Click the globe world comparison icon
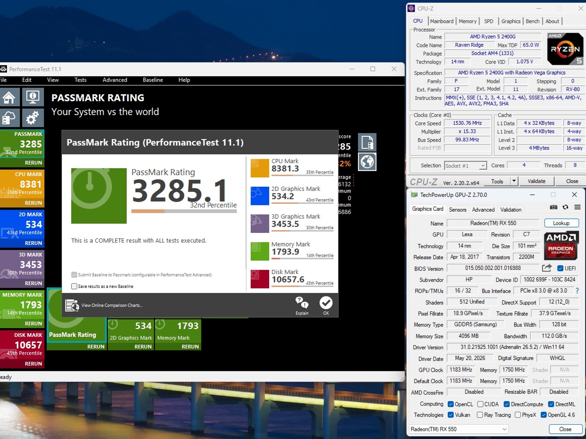Screen dimensions: 586x439 (367, 162)
